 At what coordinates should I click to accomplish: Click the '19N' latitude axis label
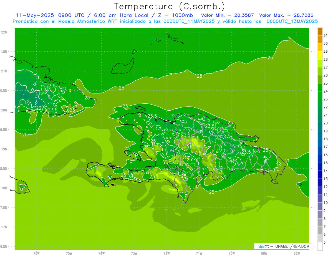(x=4, y=149)
